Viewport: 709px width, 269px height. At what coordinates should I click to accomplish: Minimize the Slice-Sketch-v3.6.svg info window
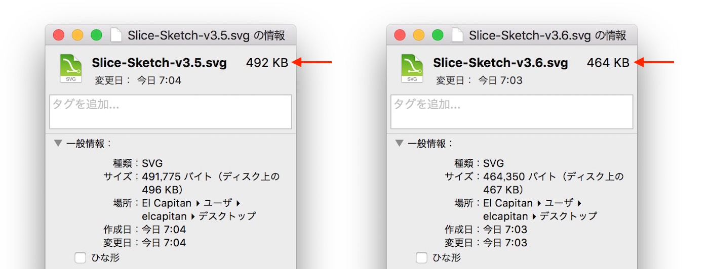[x=419, y=35]
